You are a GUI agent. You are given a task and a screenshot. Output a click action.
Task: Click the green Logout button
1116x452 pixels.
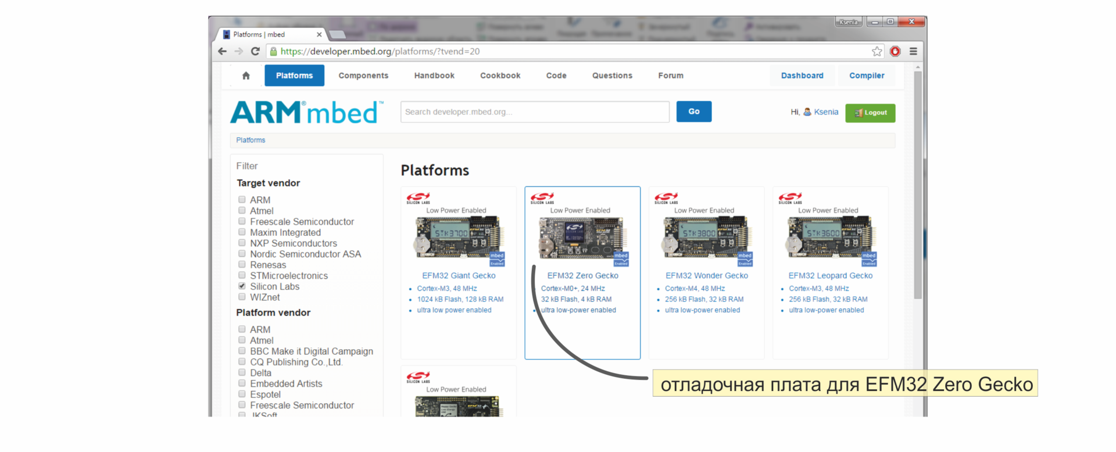pyautogui.click(x=870, y=113)
